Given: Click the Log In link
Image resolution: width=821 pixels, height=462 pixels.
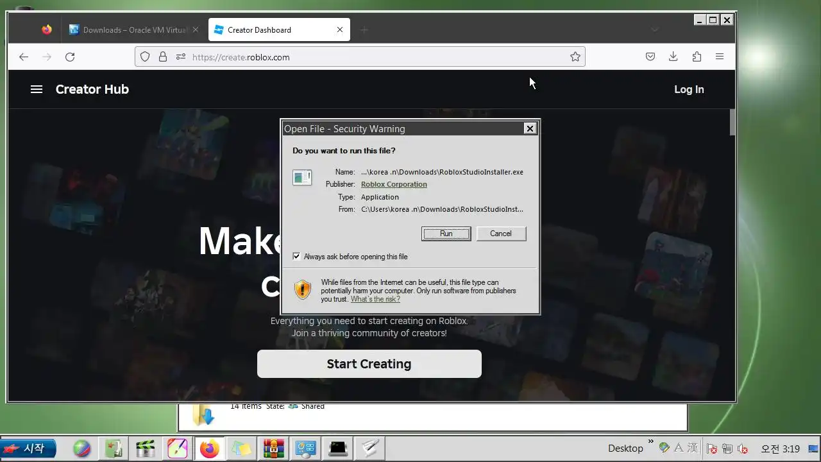Looking at the screenshot, I should (689, 89).
